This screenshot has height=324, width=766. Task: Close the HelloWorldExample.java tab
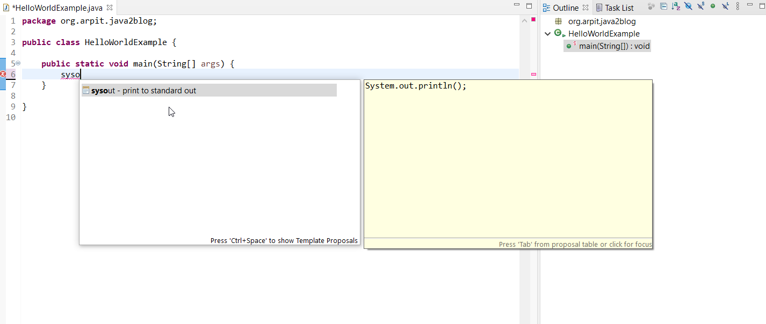110,8
